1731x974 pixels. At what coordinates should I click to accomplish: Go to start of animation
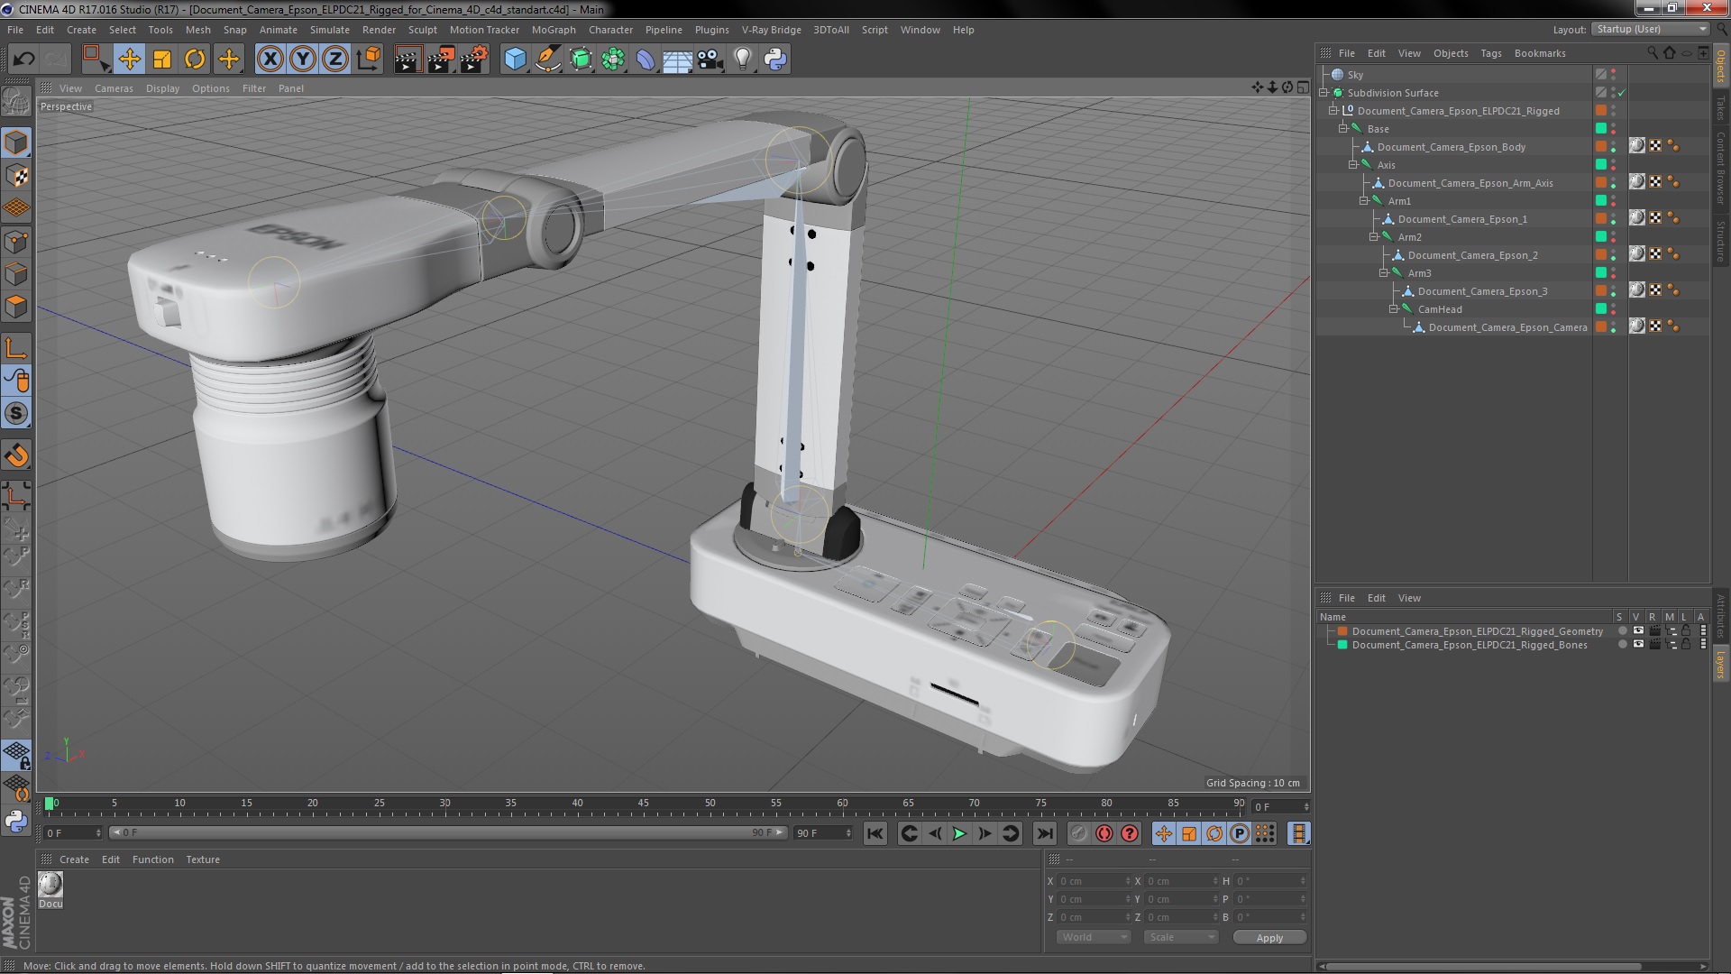[x=875, y=833]
